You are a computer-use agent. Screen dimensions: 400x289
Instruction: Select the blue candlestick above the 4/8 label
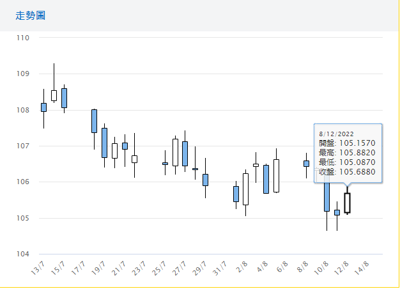266,179
